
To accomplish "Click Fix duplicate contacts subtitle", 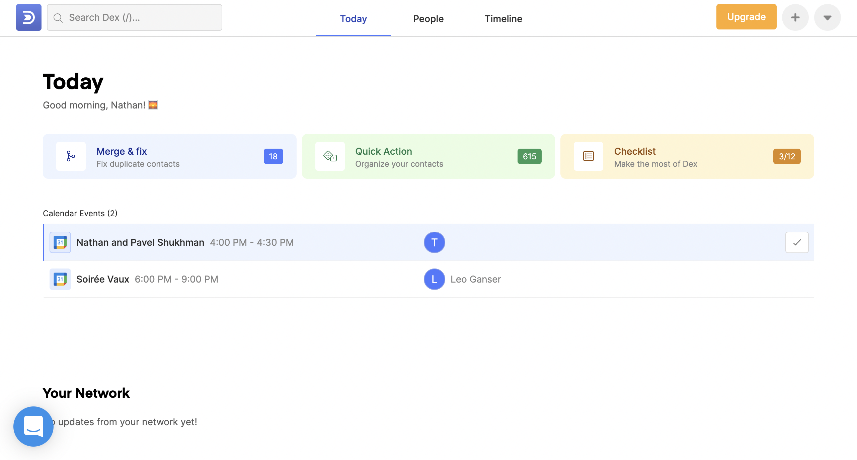I will click(x=138, y=164).
